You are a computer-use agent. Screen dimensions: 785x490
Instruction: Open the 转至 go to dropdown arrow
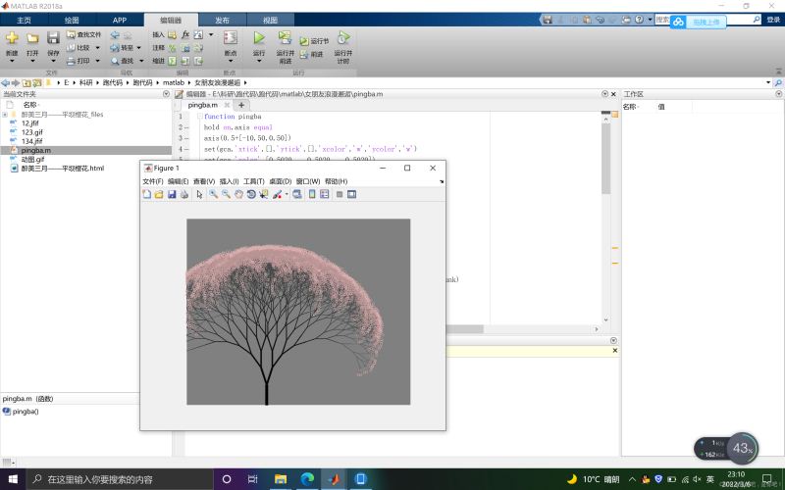coord(138,48)
